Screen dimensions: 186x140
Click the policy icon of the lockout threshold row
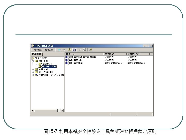click(x=67, y=63)
